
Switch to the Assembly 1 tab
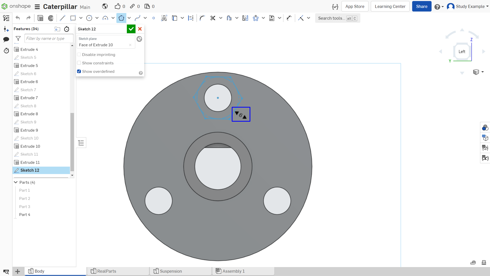click(x=243, y=271)
